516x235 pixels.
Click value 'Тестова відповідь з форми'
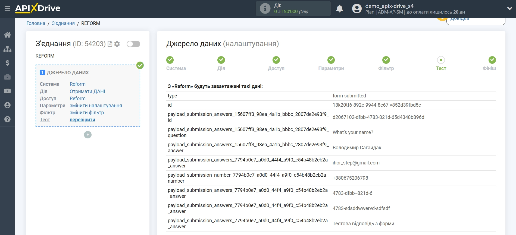coord(364,224)
